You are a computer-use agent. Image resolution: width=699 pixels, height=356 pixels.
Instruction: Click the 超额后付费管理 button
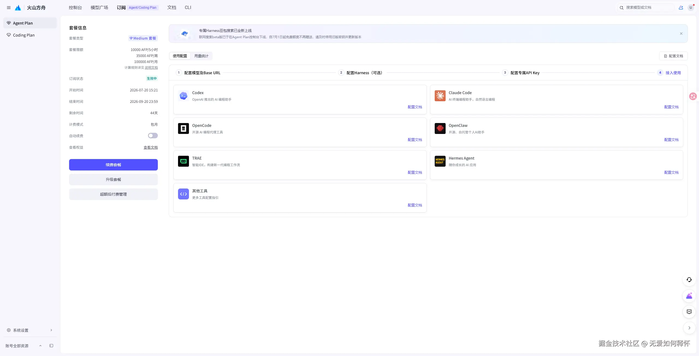[x=113, y=194]
